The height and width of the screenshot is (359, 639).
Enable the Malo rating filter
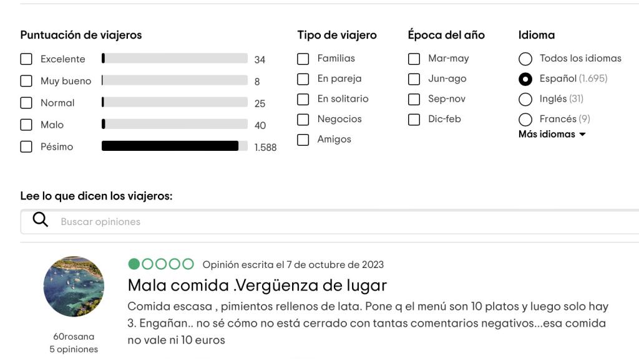coord(26,124)
